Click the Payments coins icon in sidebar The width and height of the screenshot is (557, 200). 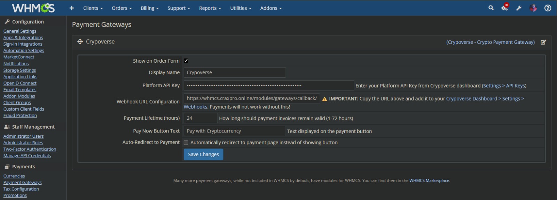(7, 167)
